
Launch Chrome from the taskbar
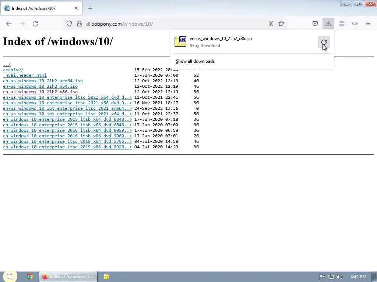click(x=30, y=277)
